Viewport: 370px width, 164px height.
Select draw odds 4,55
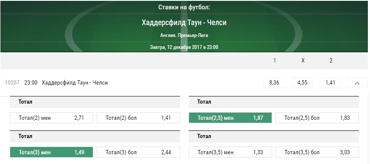click(302, 83)
